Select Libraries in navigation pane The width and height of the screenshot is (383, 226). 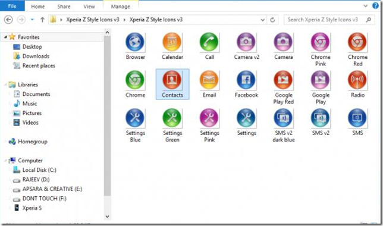point(27,84)
